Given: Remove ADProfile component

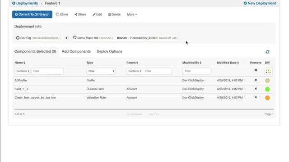Looking at the screenshot, I should click(x=256, y=80).
